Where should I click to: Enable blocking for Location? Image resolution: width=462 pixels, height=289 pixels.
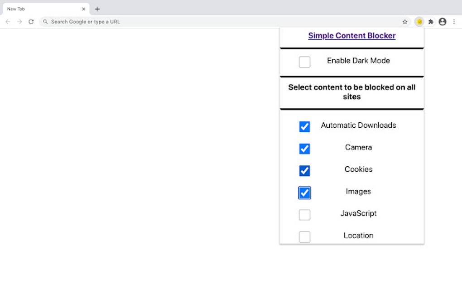(304, 236)
